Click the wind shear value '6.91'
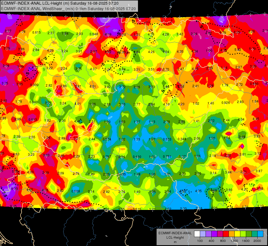This screenshot has width=268, height=246. pos(90,209)
